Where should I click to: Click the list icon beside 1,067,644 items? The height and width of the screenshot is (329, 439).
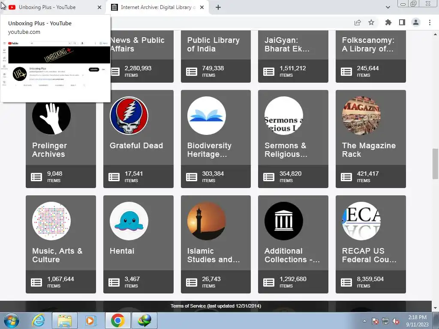(x=36, y=283)
